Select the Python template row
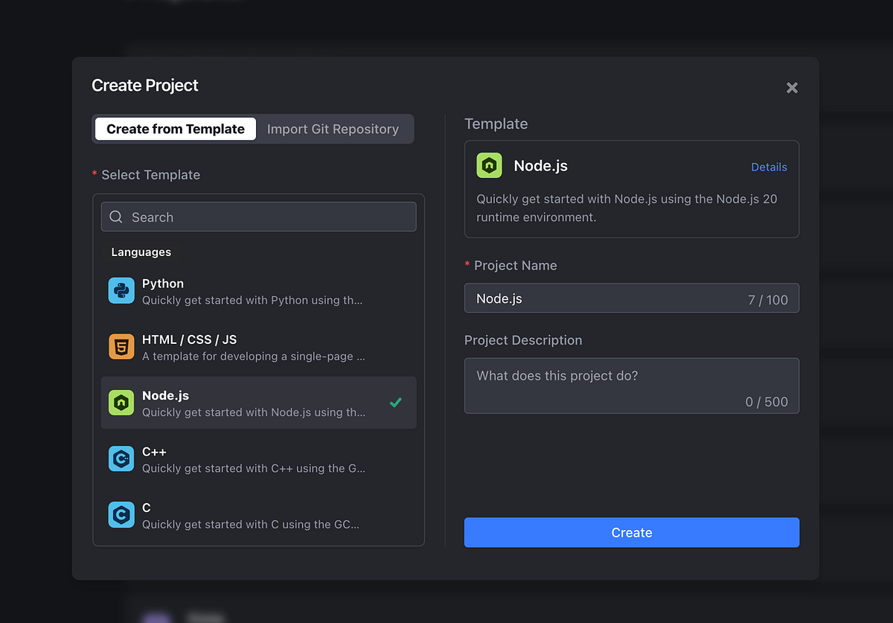 point(258,290)
